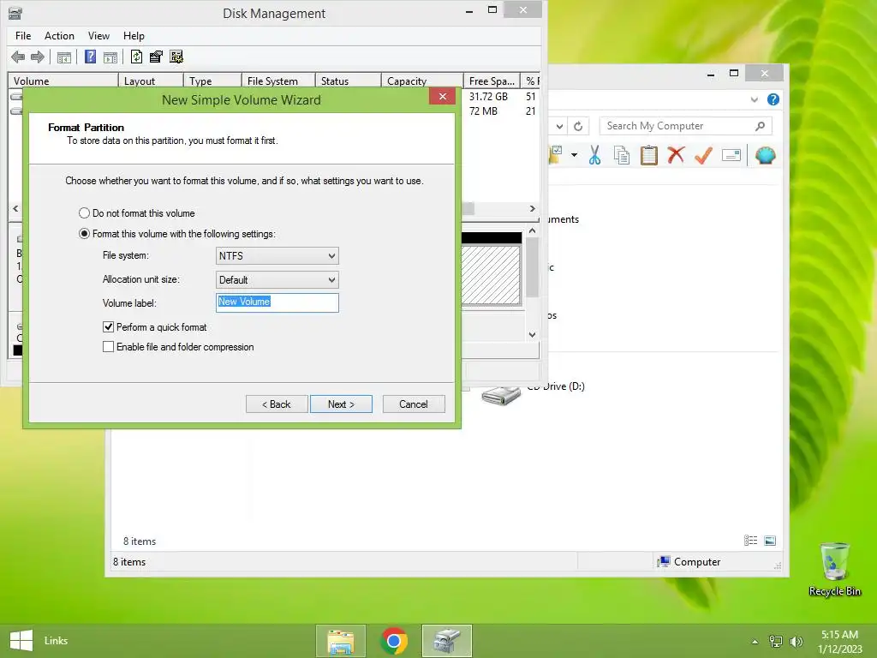Open the Help menu in Disk Management
Screen dimensions: 877x658
click(134, 36)
